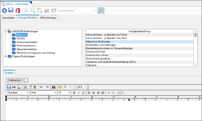Click the editor paste clipboard icon
Viewport: 202px width, 121px height.
point(35,87)
